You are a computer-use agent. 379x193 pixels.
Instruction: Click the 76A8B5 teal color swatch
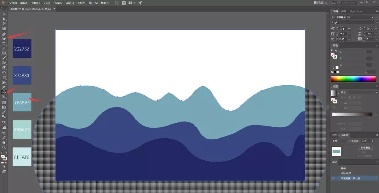point(22,102)
